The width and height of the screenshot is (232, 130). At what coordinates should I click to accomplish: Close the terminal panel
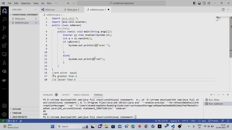pos(228,95)
